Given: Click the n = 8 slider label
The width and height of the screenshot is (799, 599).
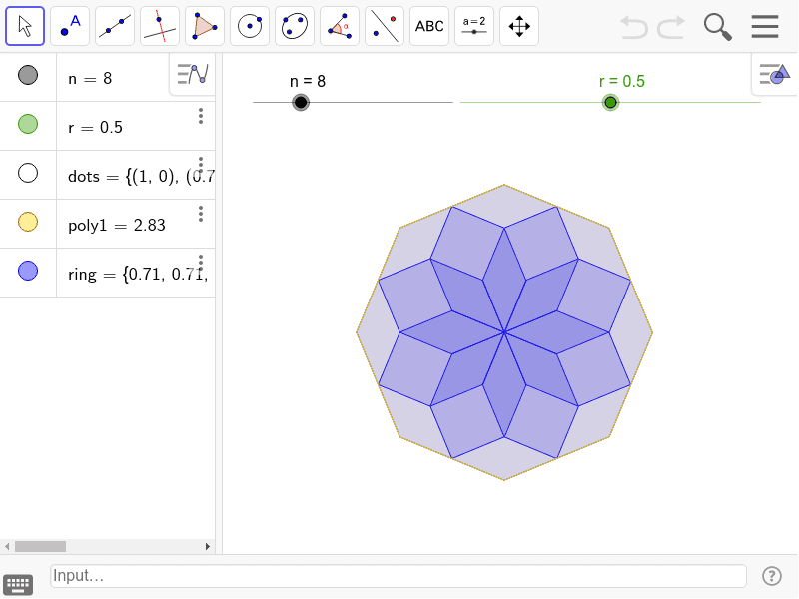Looking at the screenshot, I should (308, 81).
